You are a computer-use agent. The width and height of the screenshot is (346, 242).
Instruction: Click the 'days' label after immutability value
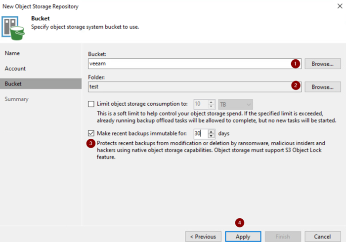click(x=224, y=133)
